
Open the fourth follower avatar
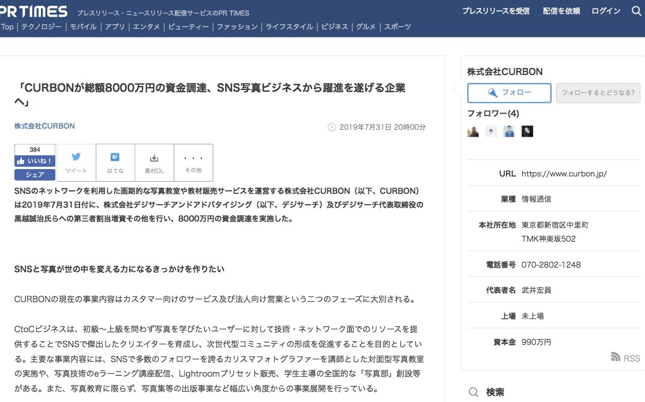527,132
